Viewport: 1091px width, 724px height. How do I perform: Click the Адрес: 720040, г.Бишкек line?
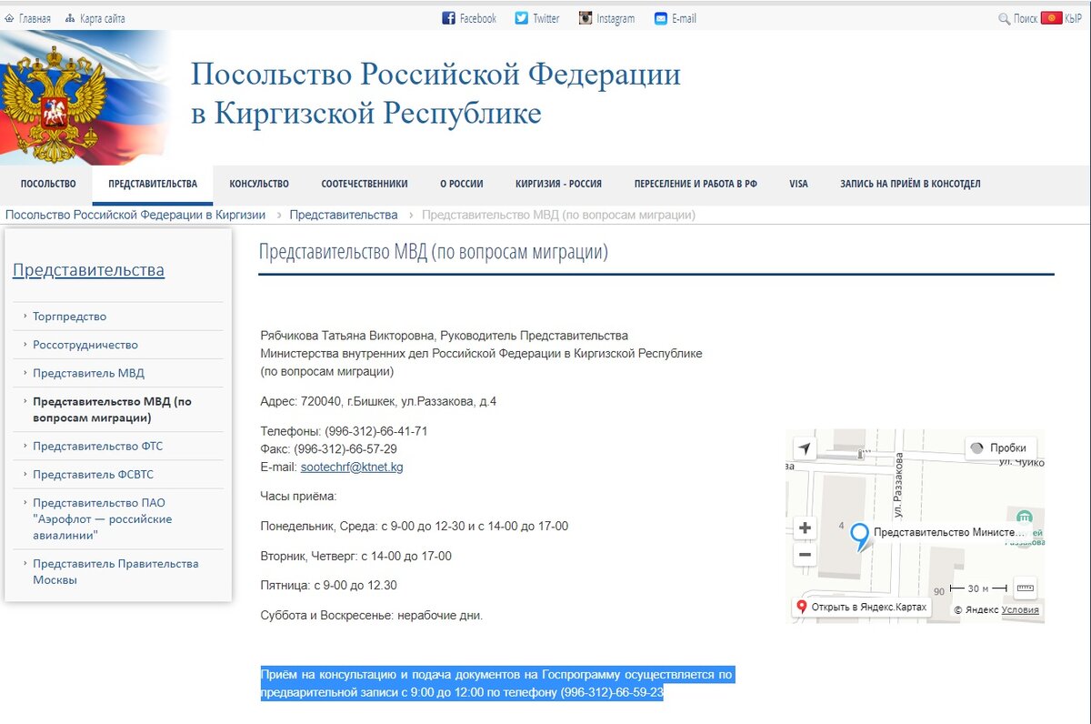coord(378,401)
